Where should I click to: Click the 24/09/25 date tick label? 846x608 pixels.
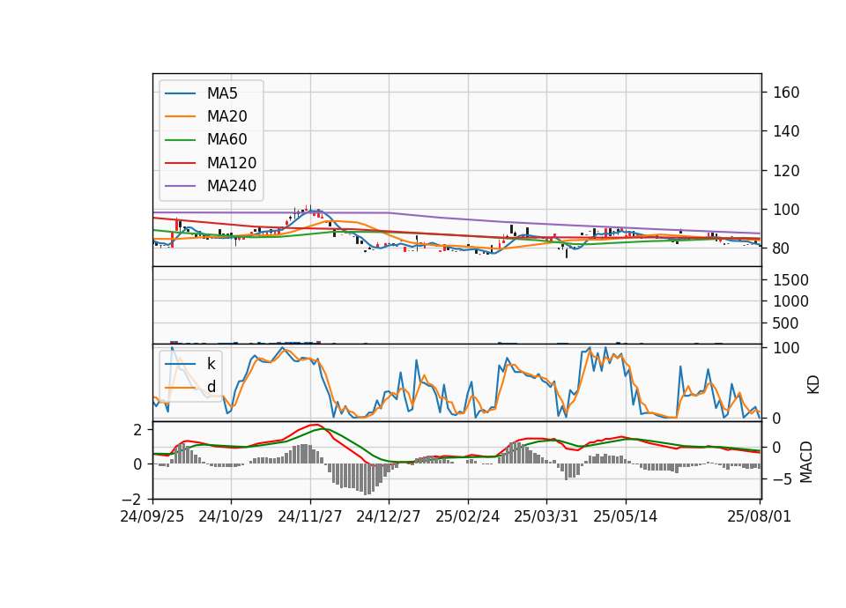click(x=152, y=516)
